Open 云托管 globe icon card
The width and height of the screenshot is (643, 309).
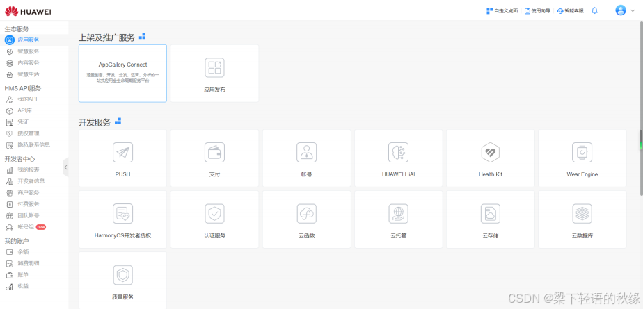coord(398,219)
